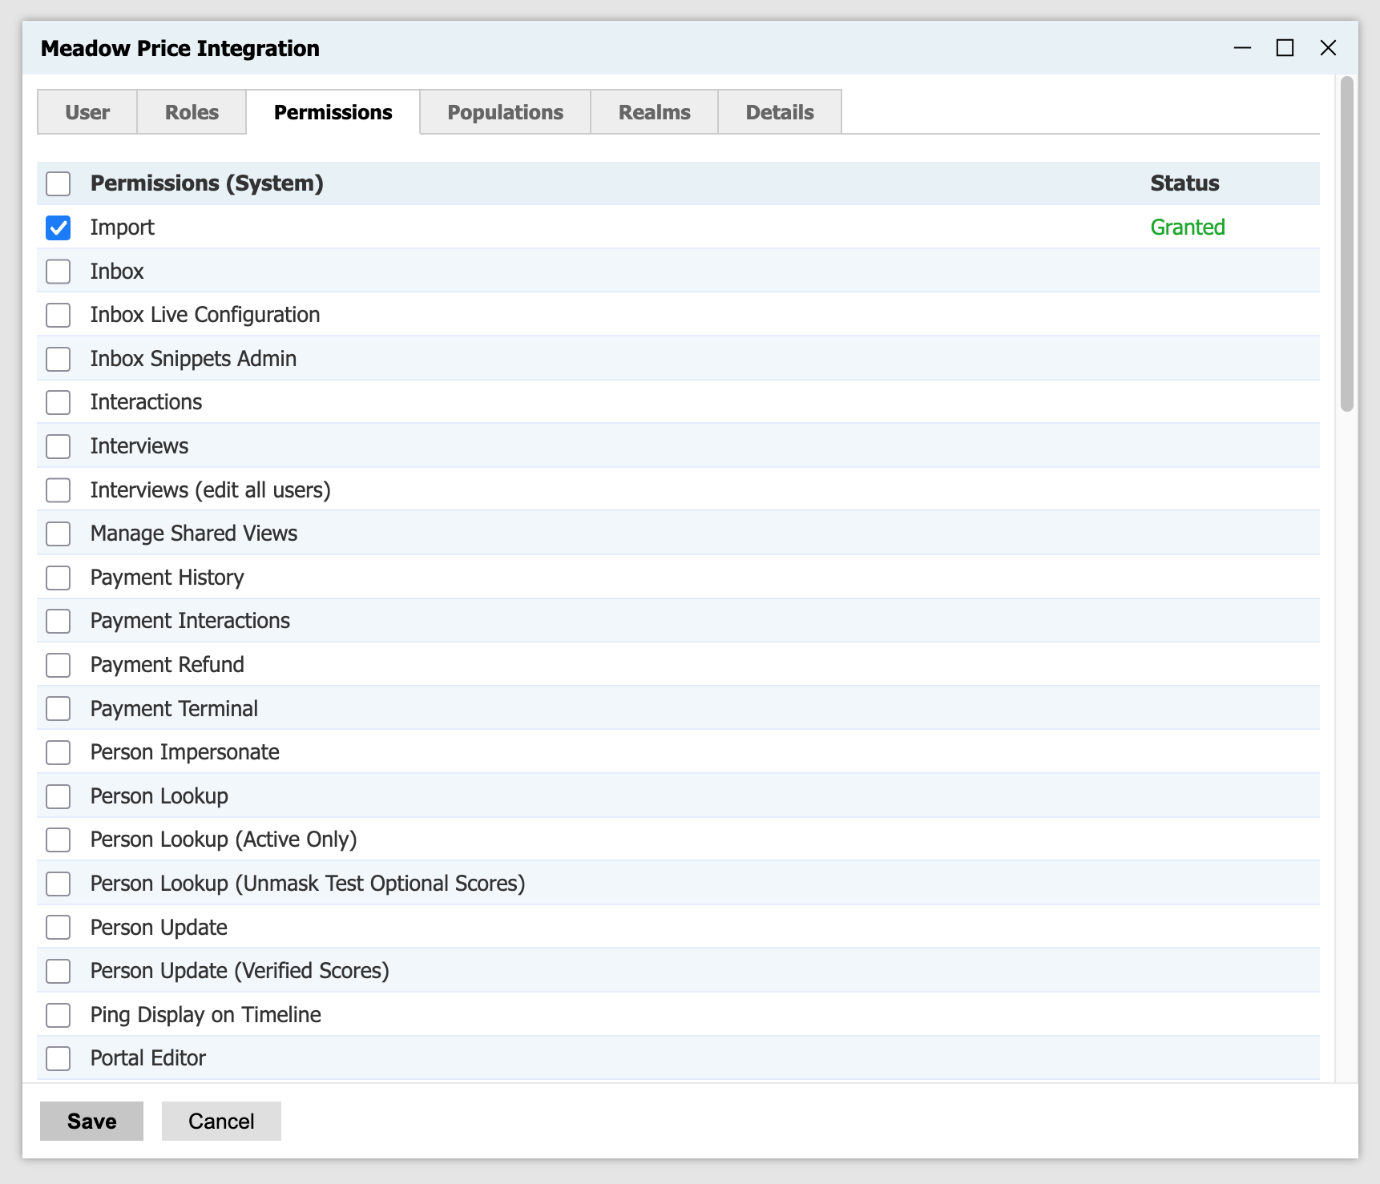This screenshot has height=1184, width=1380.
Task: Uncheck the Import permission checkbox
Action: [x=58, y=228]
